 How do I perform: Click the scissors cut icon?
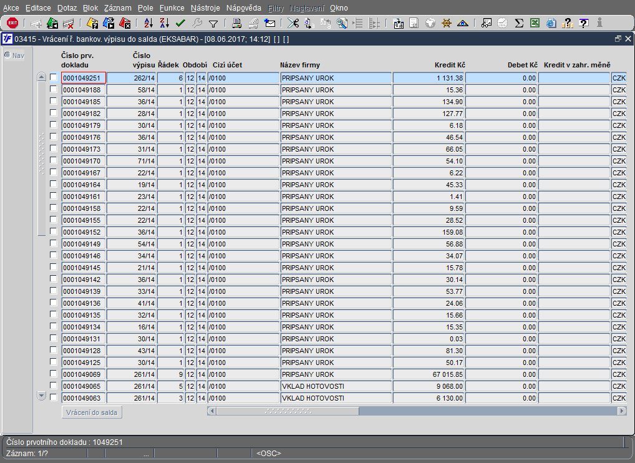click(x=293, y=23)
